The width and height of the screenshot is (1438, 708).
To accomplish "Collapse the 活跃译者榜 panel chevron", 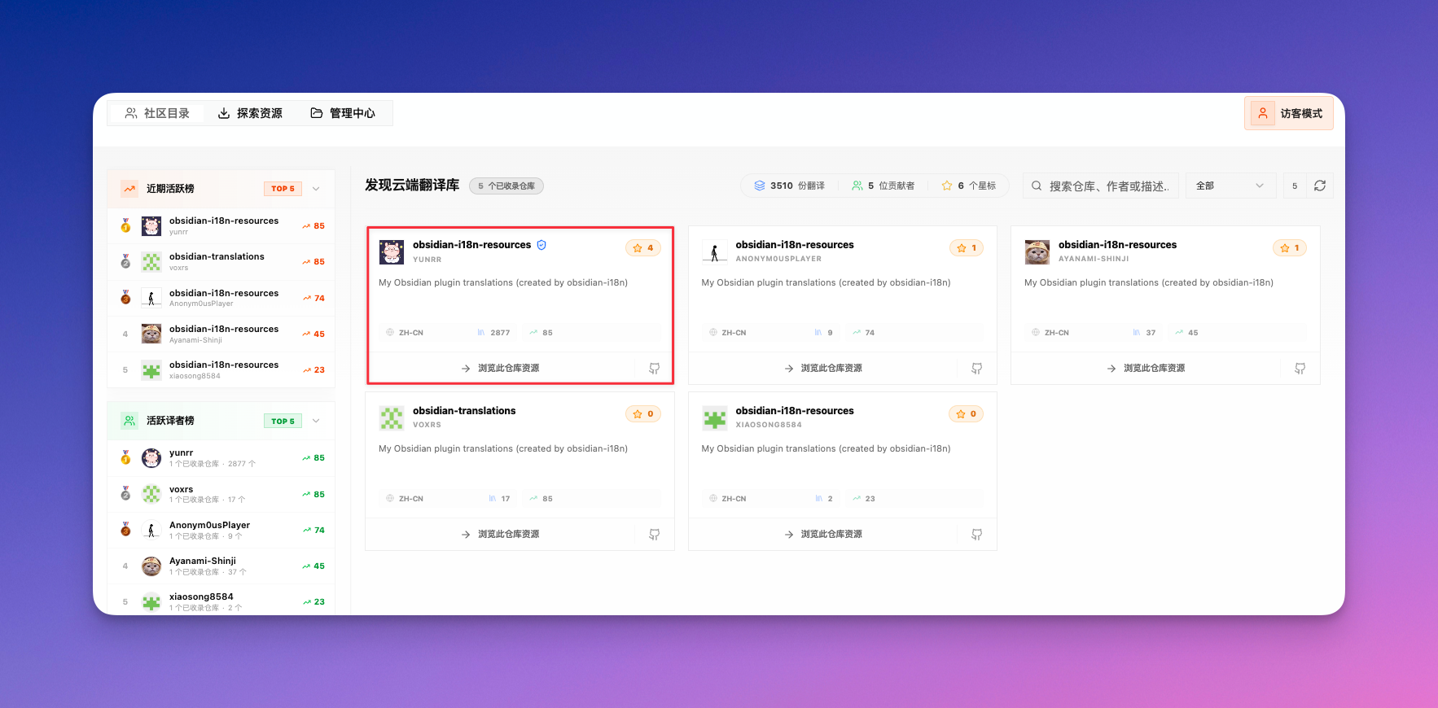I will coord(316,421).
